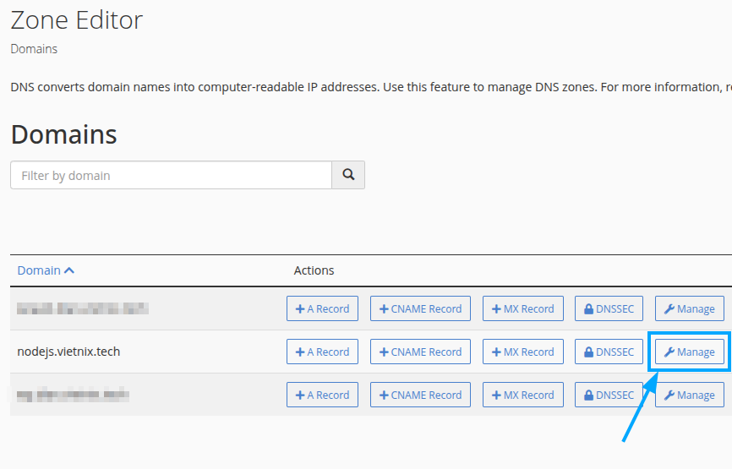
Task: Open DNSSEC for nodejs.vietnix.tech
Action: [609, 352]
